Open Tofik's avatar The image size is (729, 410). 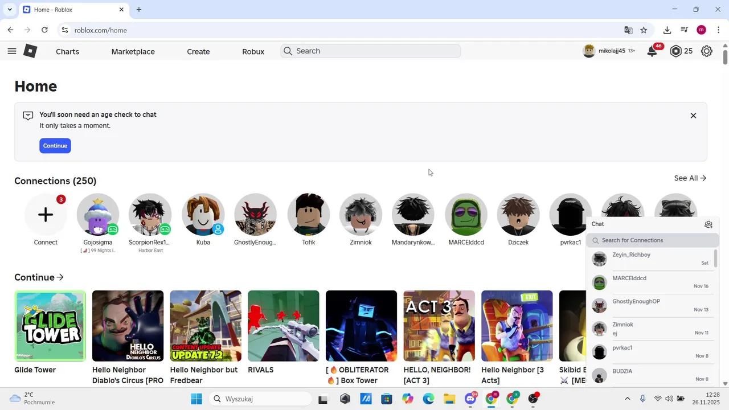[308, 215]
